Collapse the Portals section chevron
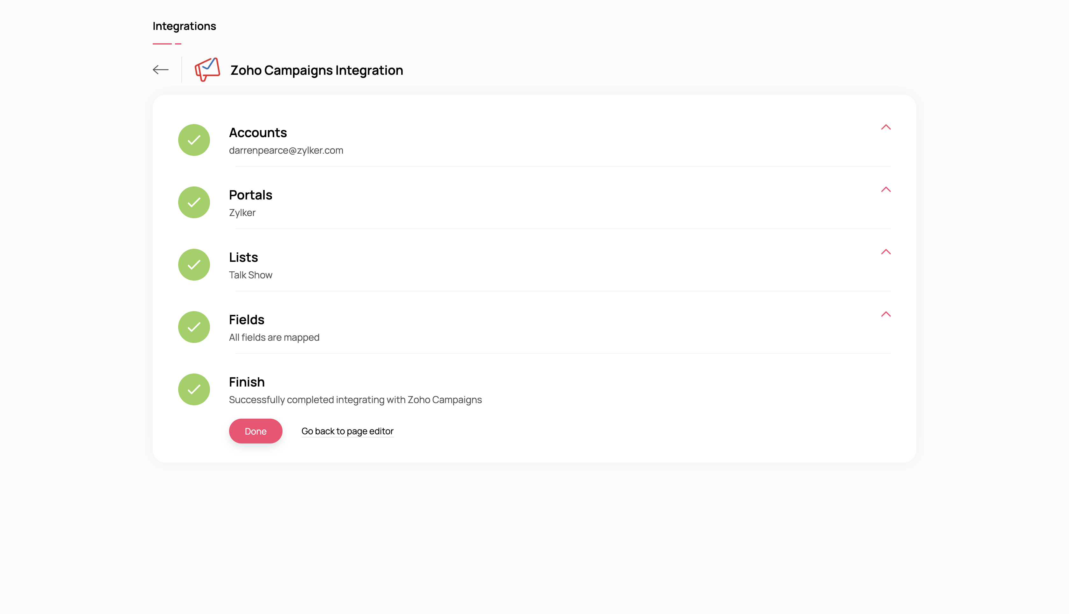Screen dimensions: 1069x614 point(885,189)
